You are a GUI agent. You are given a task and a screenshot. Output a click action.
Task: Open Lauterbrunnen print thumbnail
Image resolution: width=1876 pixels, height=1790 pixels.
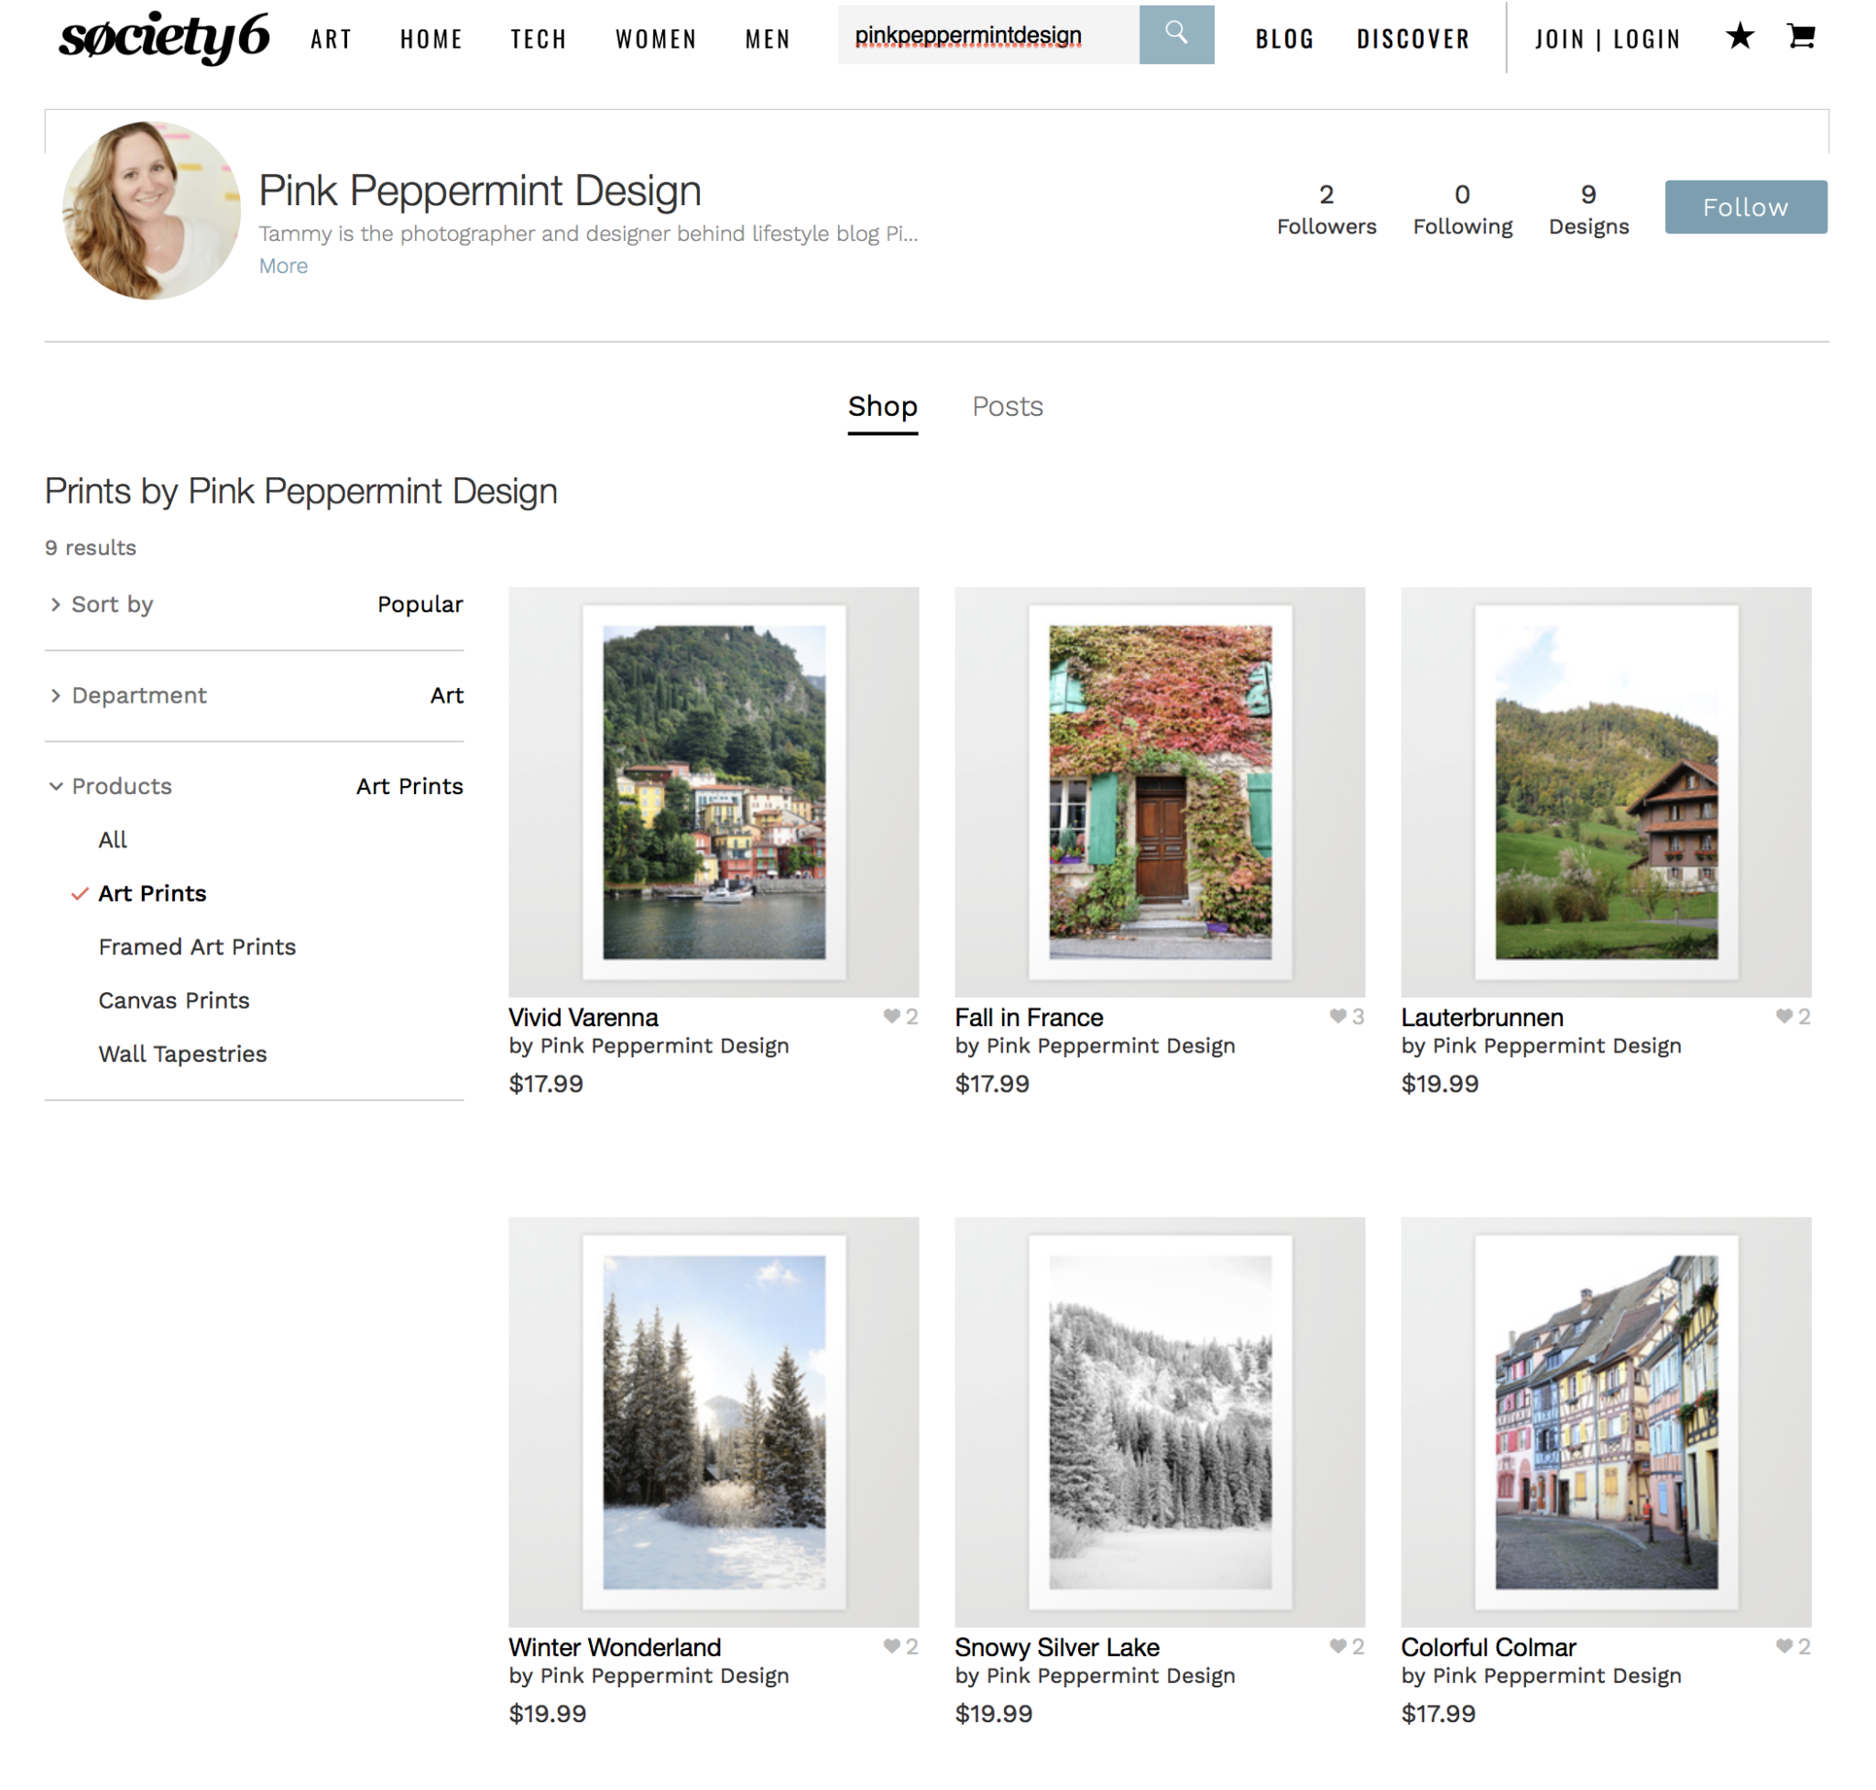(1606, 792)
